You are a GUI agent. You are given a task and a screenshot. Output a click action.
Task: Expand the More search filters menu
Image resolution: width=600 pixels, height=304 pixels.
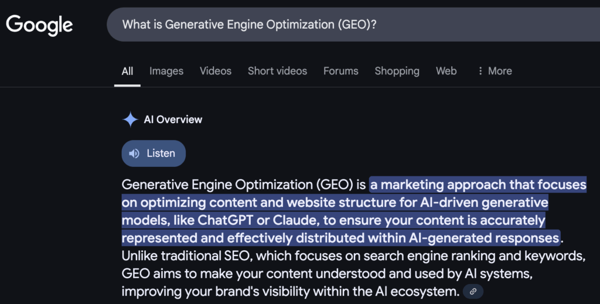(x=495, y=71)
